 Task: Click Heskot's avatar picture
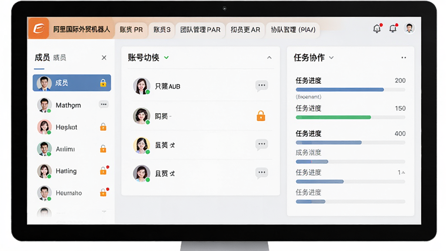tap(44, 127)
